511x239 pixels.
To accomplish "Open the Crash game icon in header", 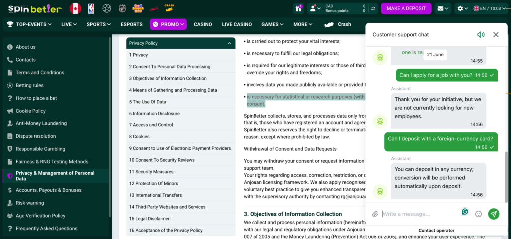I will click(169, 8).
